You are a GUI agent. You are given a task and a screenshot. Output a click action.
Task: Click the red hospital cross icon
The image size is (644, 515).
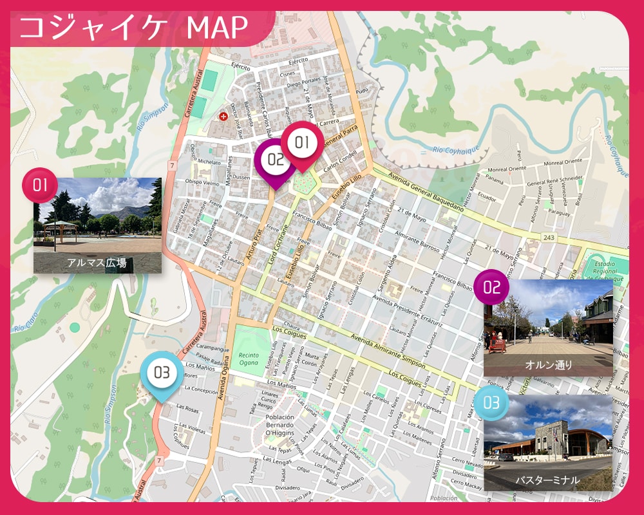pyautogui.click(x=223, y=117)
